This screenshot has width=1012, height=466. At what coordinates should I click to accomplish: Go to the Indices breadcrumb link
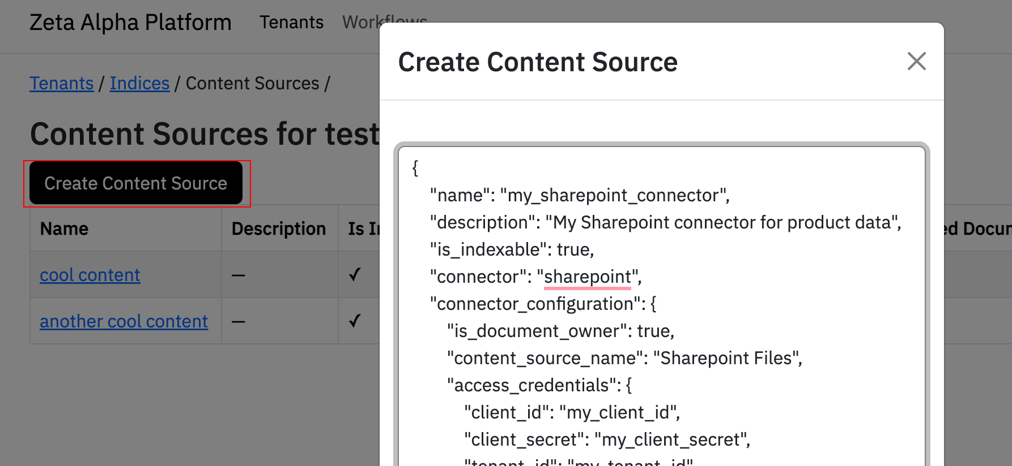139,83
